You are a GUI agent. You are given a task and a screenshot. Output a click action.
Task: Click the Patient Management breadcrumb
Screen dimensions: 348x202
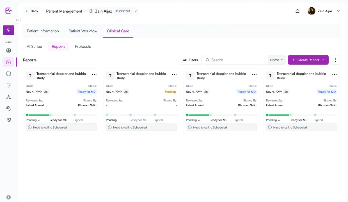pyautogui.click(x=64, y=11)
